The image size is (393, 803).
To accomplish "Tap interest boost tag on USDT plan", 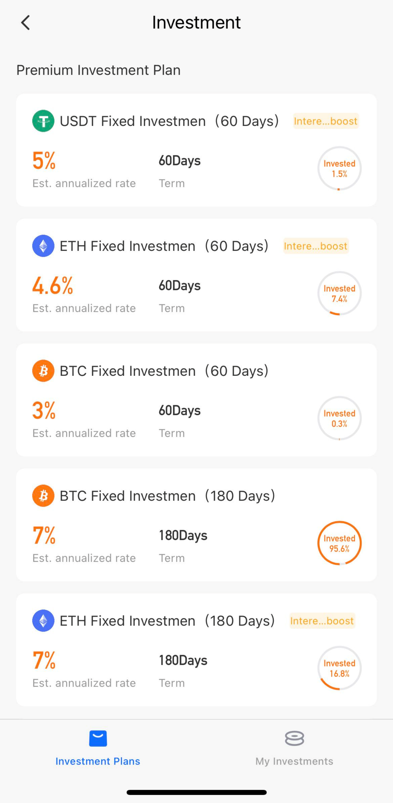I will pyautogui.click(x=326, y=121).
